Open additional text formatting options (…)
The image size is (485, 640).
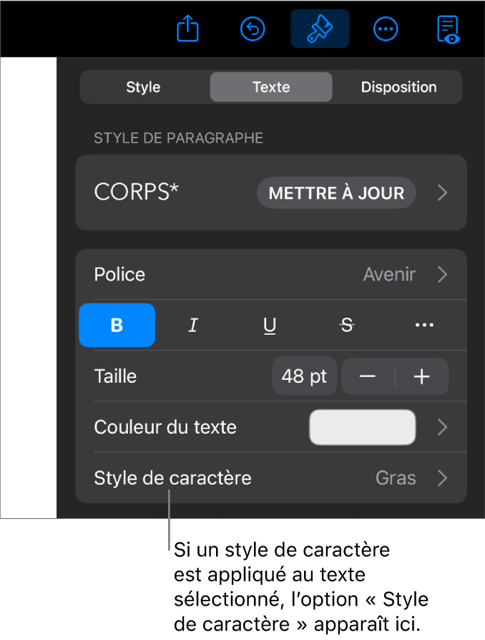point(424,326)
